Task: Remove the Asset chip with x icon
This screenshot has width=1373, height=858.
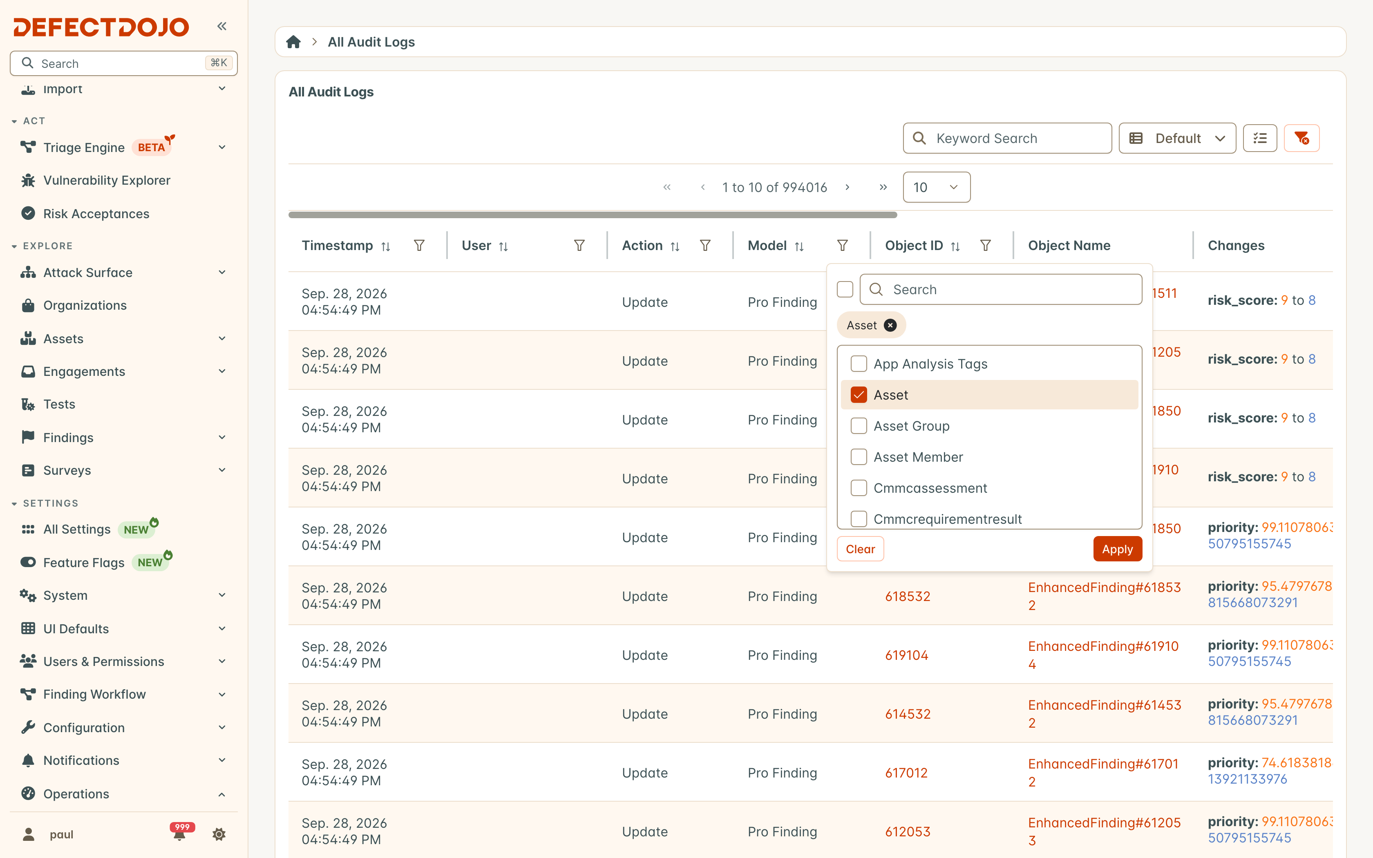Action: tap(890, 325)
